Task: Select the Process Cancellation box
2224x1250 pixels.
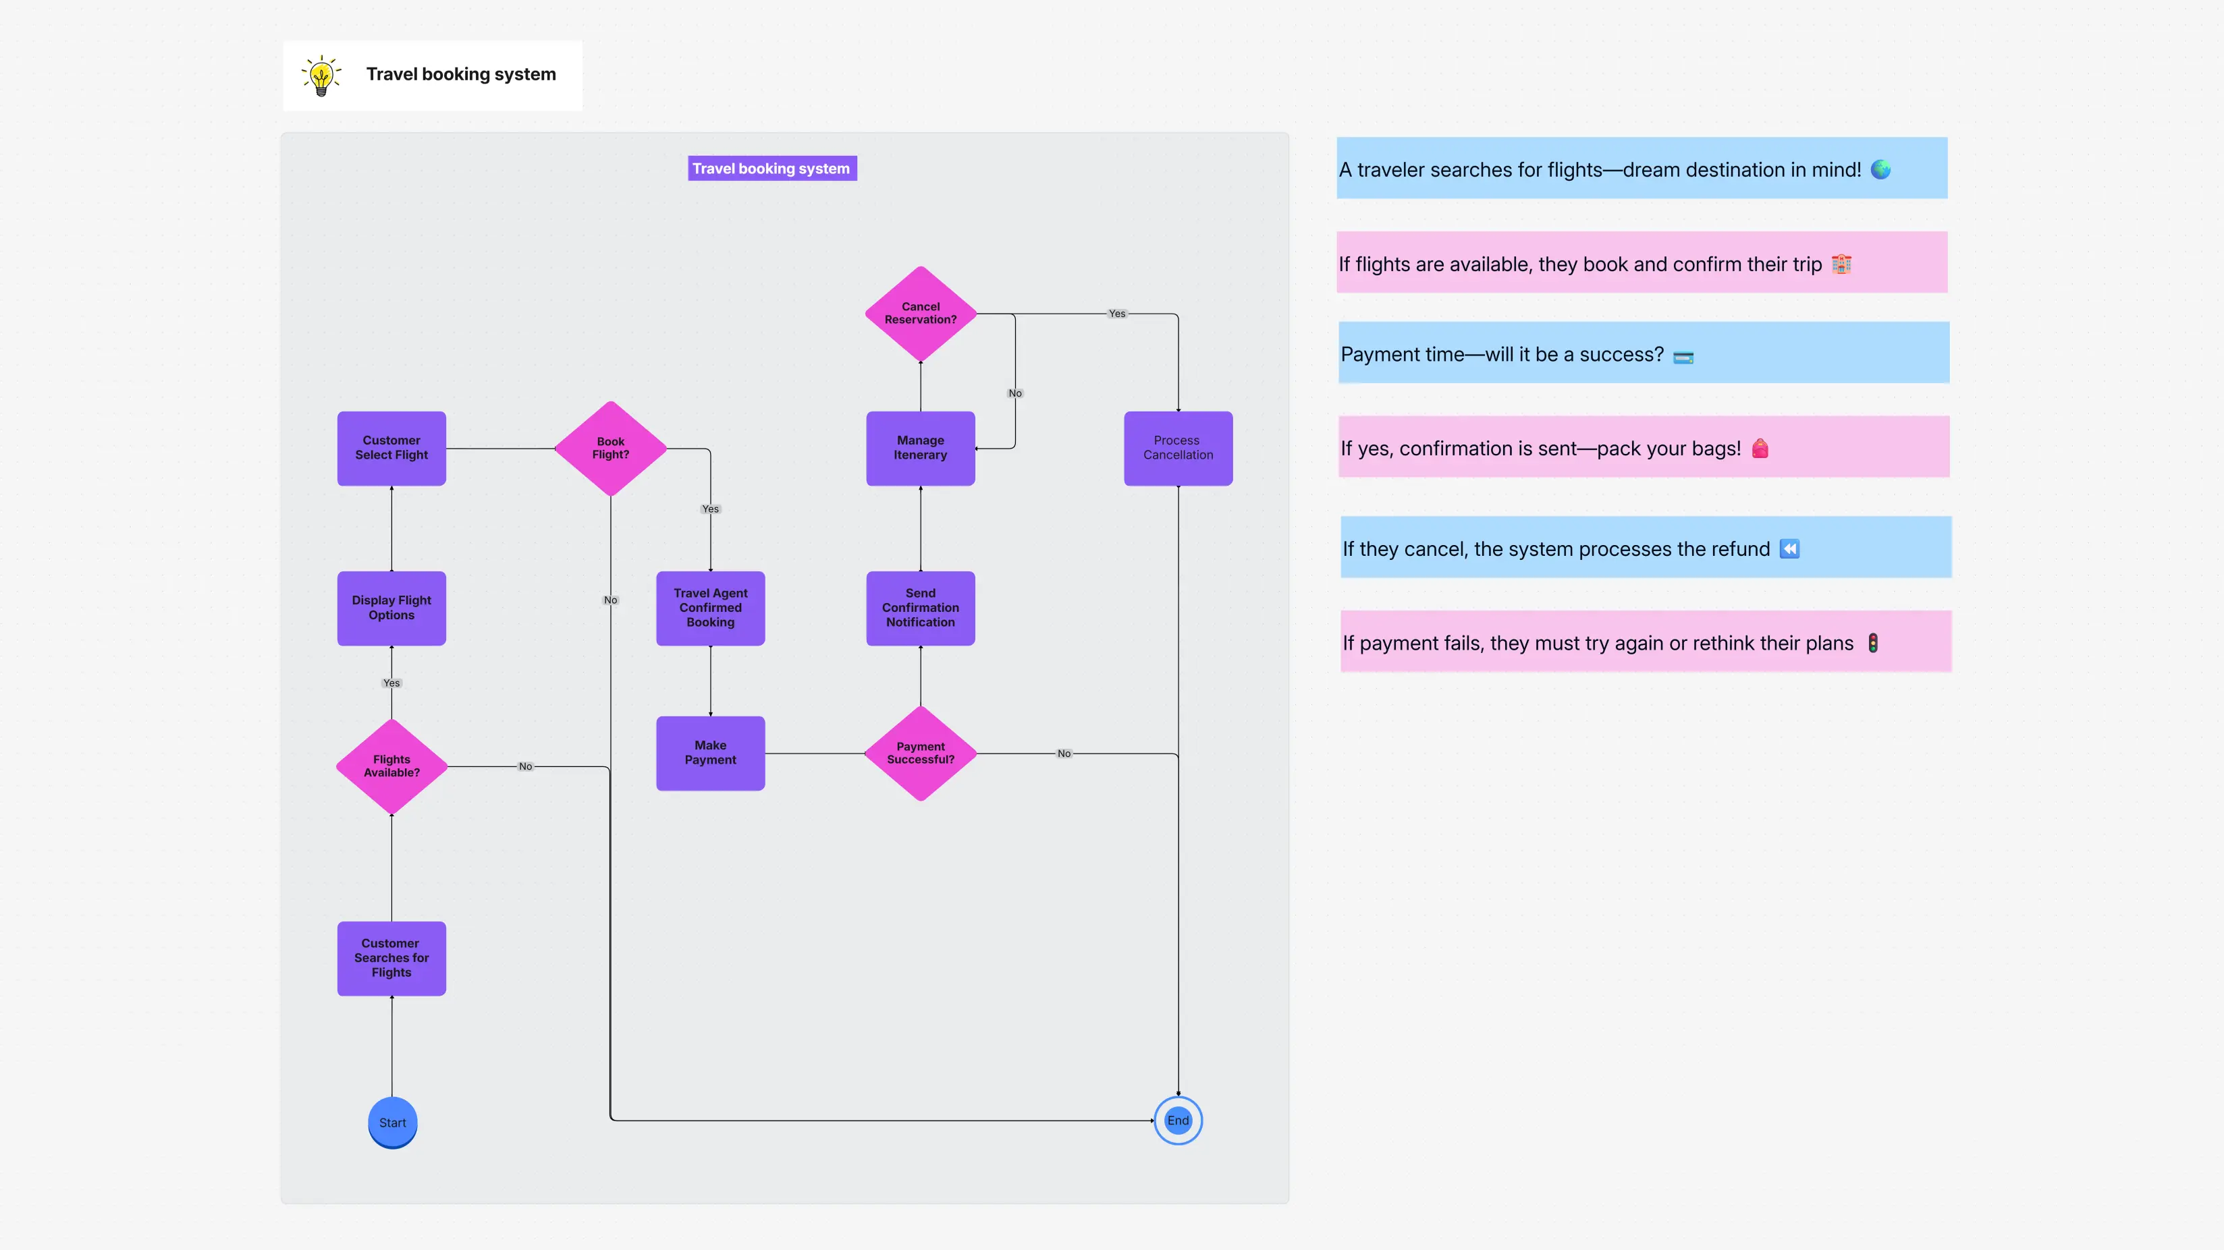Action: 1178,449
